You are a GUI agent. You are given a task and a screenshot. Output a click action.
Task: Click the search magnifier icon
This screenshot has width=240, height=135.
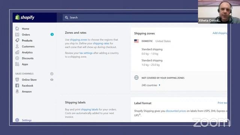(x=66, y=18)
